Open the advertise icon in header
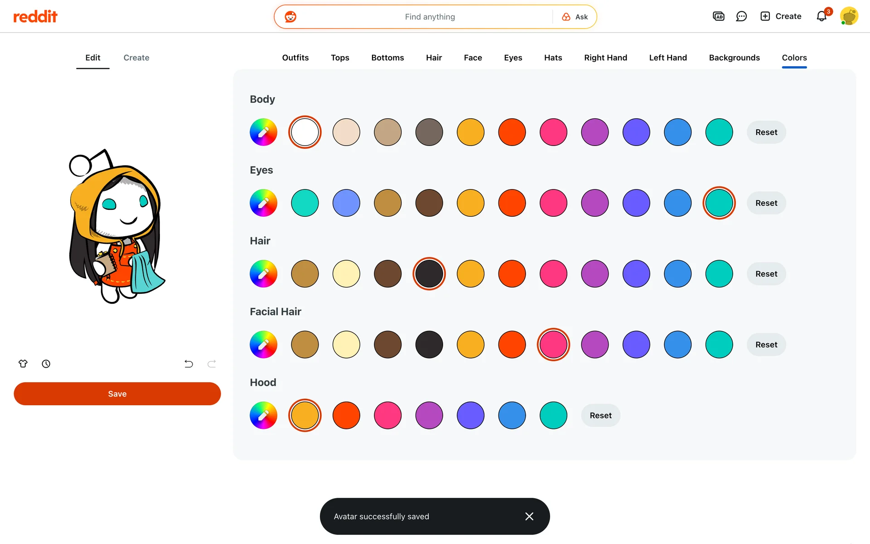Screen dimensions: 870x544 point(718,16)
